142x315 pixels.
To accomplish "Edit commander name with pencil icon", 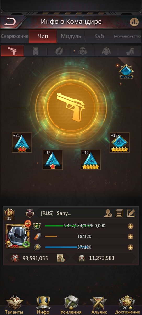I will click(x=131, y=213).
